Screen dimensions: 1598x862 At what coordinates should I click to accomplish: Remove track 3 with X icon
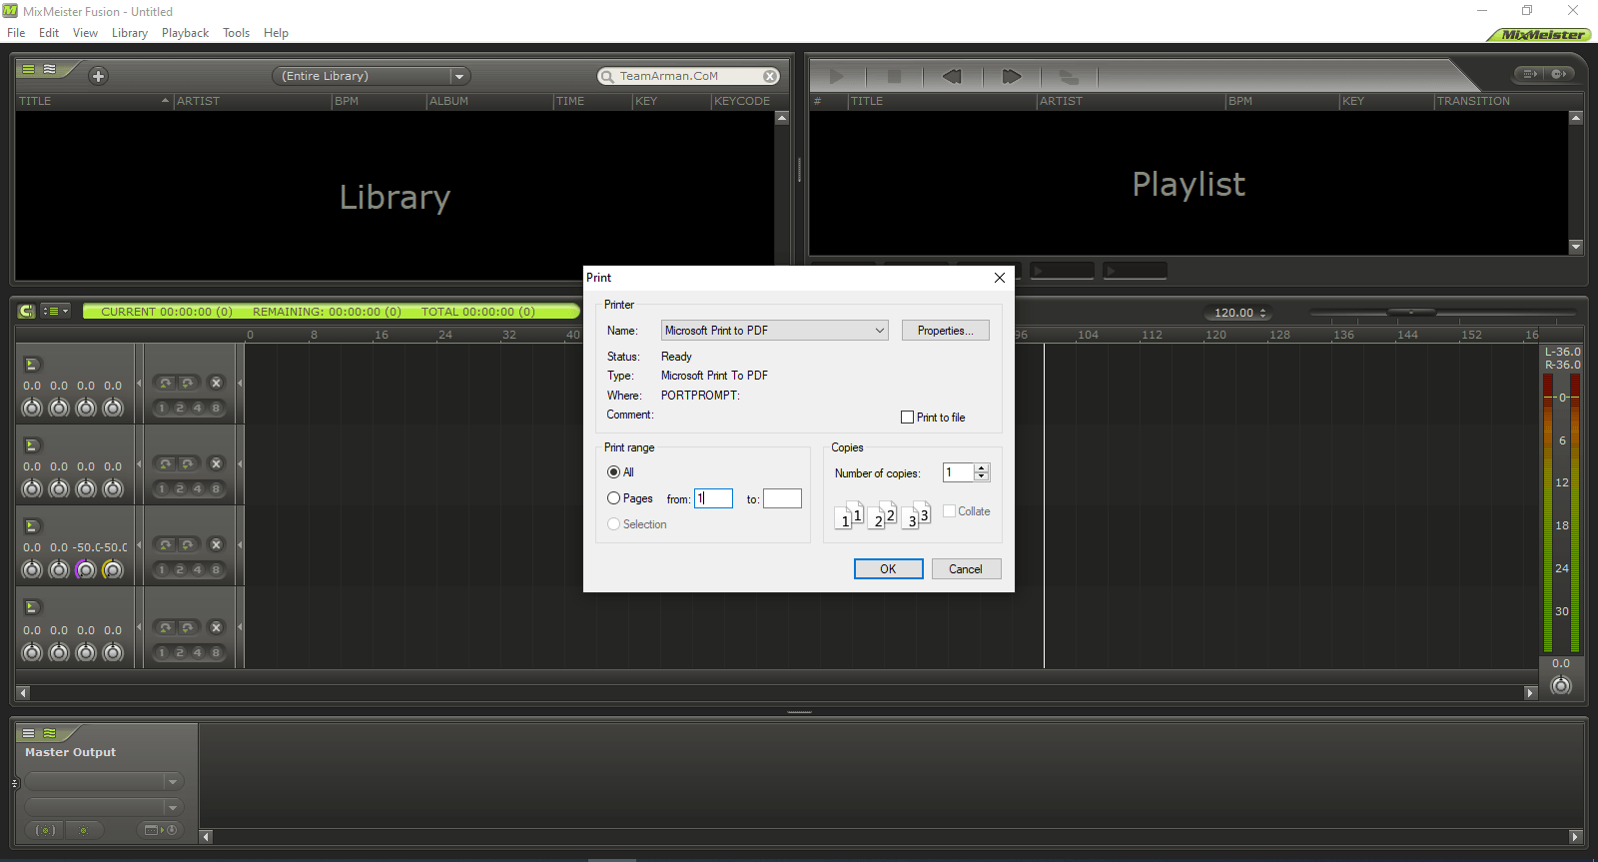(x=216, y=544)
